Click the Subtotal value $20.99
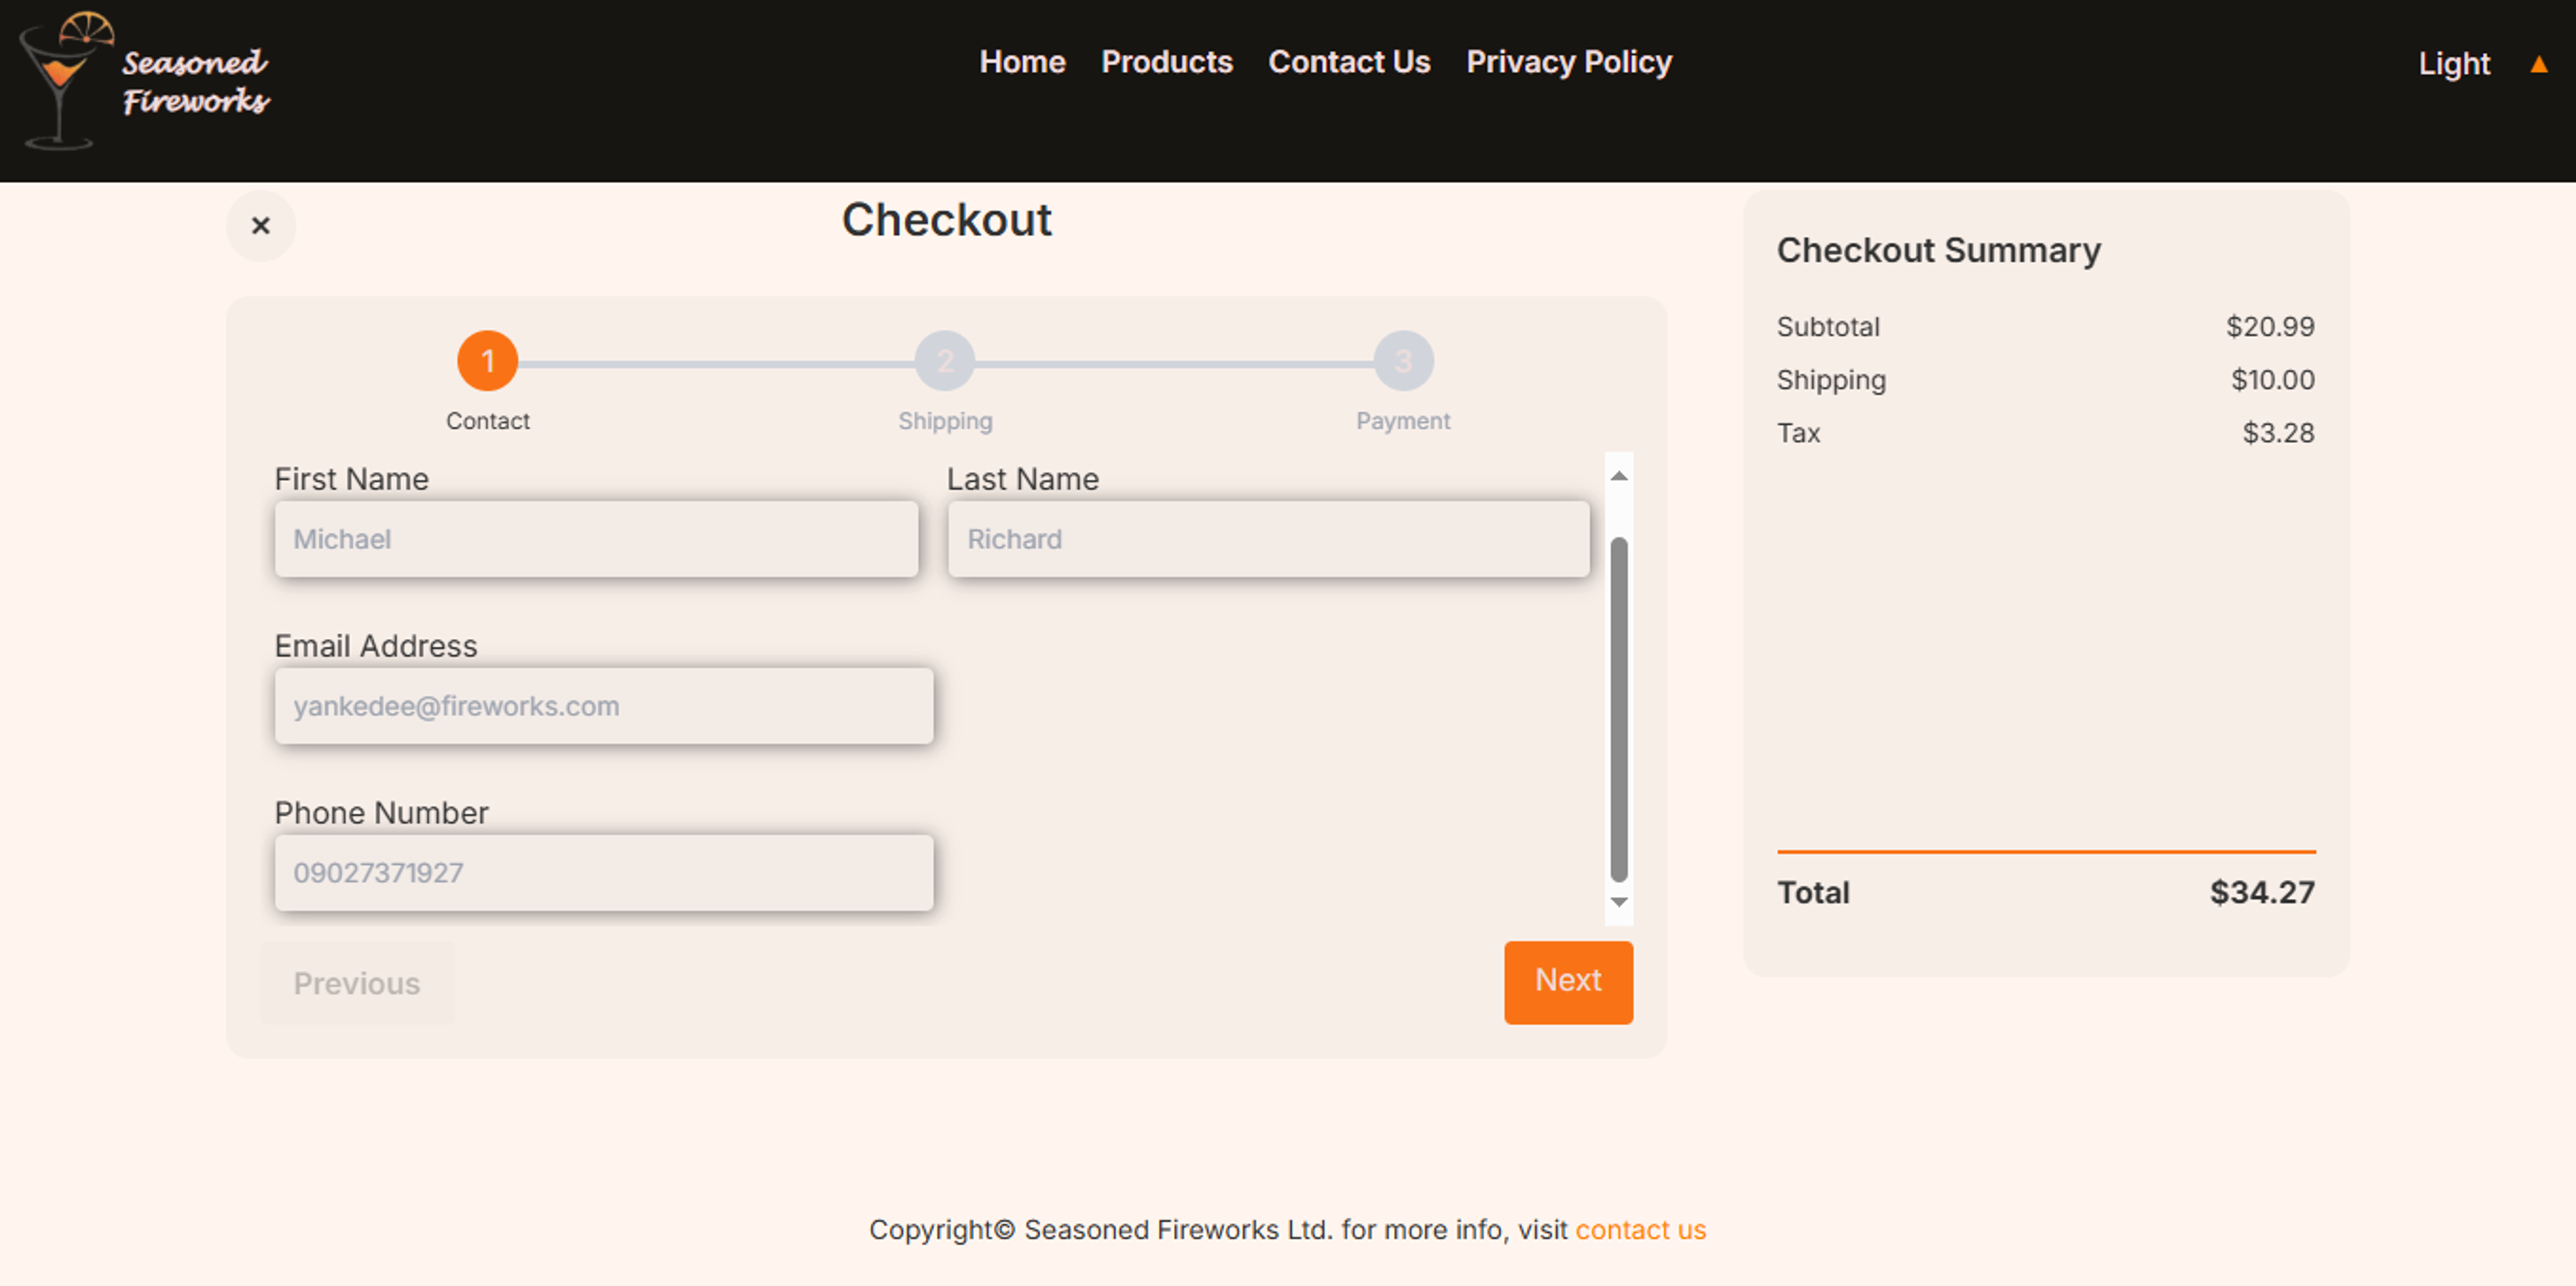The image size is (2576, 1286). pos(2269,327)
